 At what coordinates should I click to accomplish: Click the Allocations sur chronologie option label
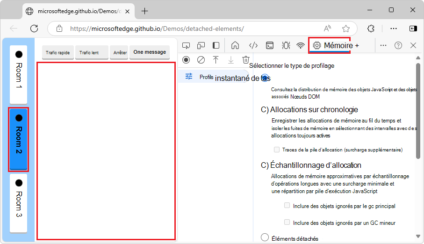(314, 109)
